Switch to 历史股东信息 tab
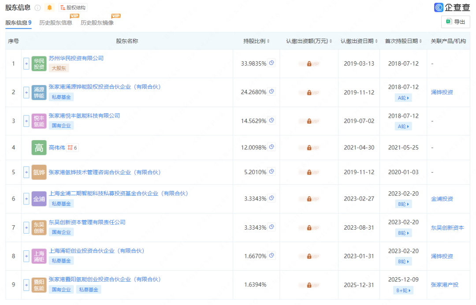This screenshot has width=476, height=305. click(56, 22)
